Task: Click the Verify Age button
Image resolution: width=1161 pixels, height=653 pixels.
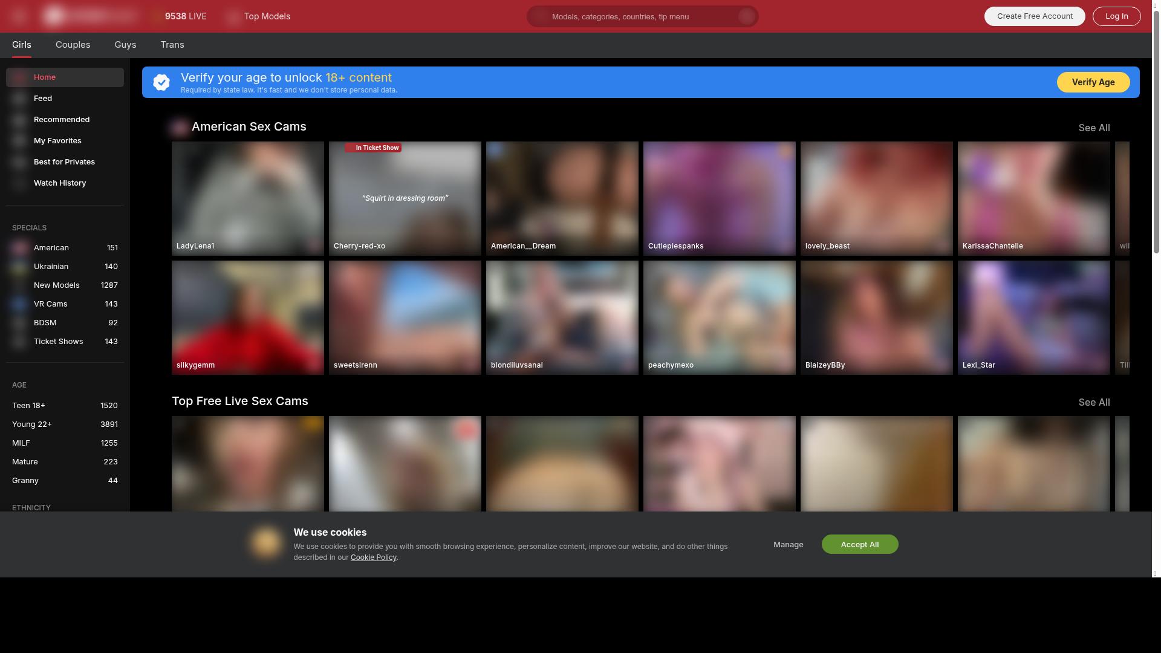Action: click(x=1093, y=82)
